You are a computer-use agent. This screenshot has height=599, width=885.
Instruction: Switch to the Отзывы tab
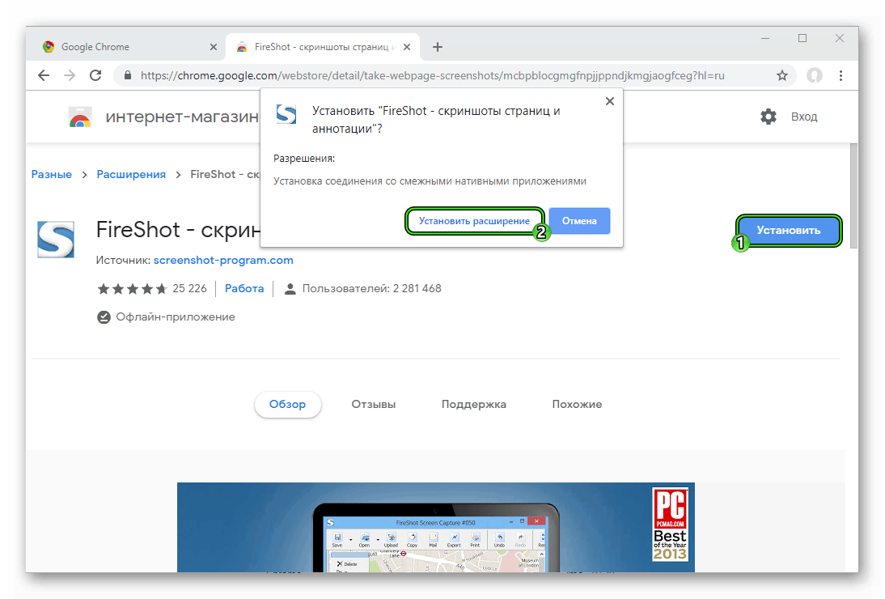374,404
